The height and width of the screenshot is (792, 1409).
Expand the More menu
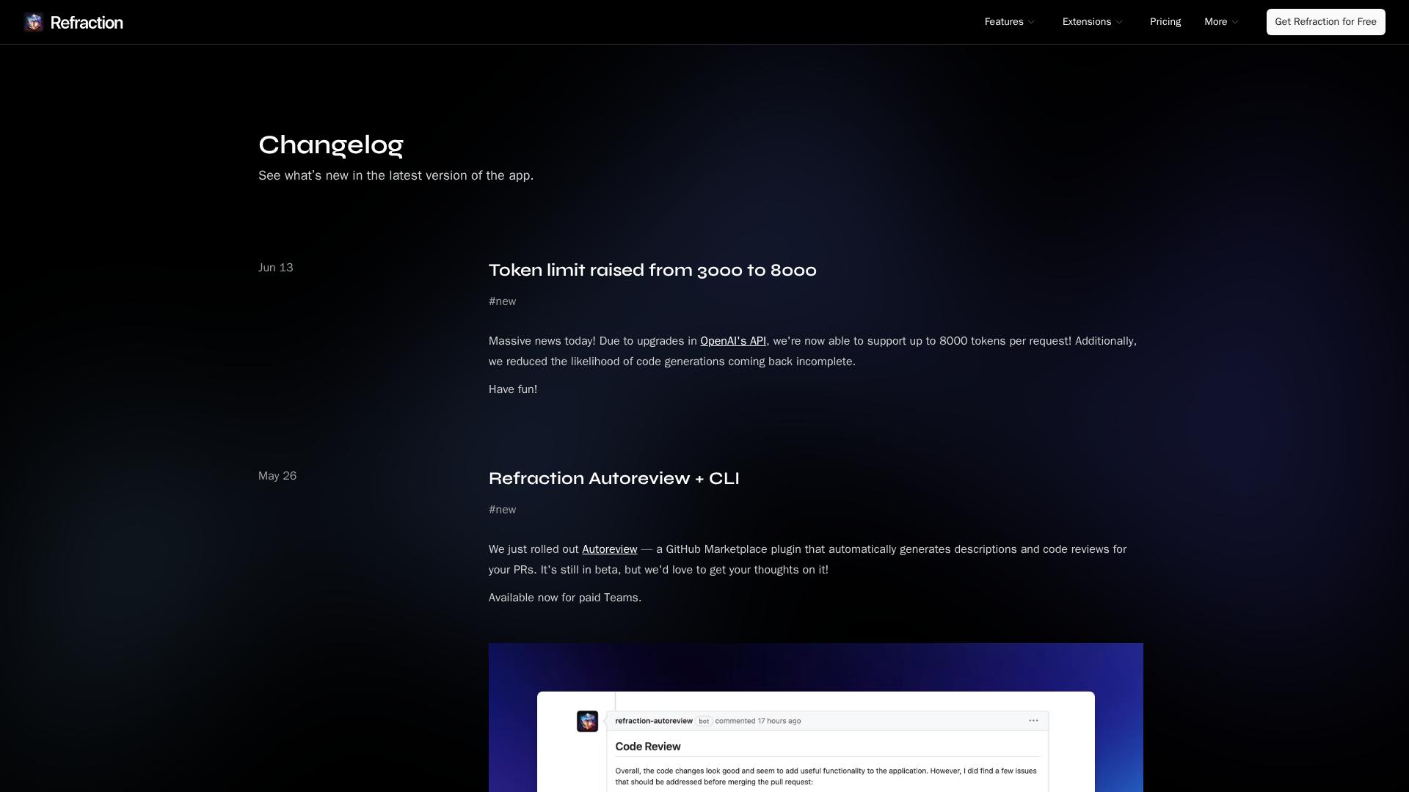1215,22
